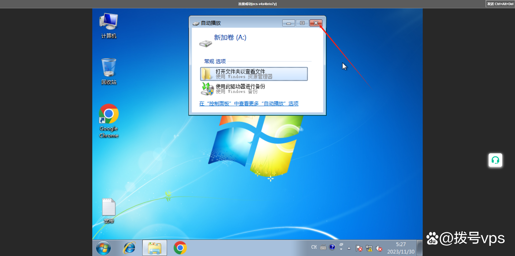Click the blue help question mark icon
Viewport: 515px width, 256px height.
click(332, 247)
